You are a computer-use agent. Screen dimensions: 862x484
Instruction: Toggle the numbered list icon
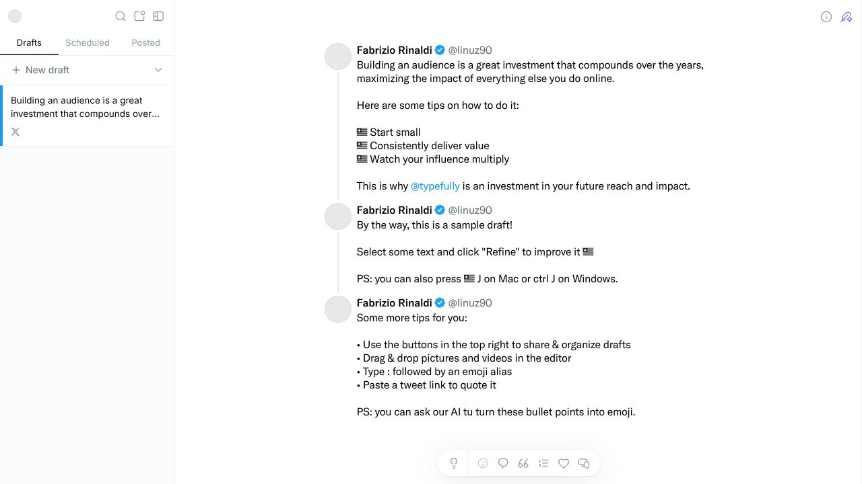(x=543, y=463)
